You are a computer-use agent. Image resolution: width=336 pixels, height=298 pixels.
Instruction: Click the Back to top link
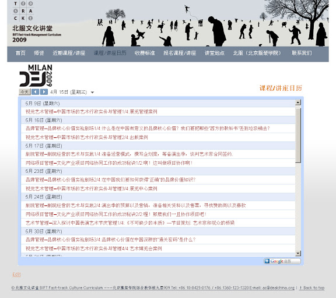tap(311, 288)
